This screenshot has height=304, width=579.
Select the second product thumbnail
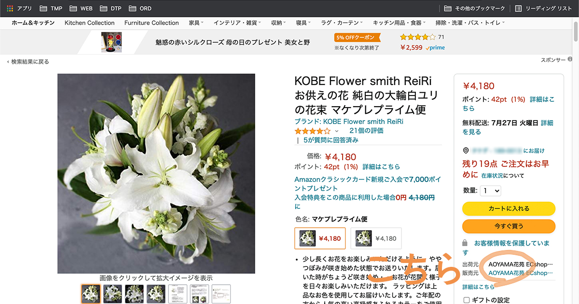point(112,294)
